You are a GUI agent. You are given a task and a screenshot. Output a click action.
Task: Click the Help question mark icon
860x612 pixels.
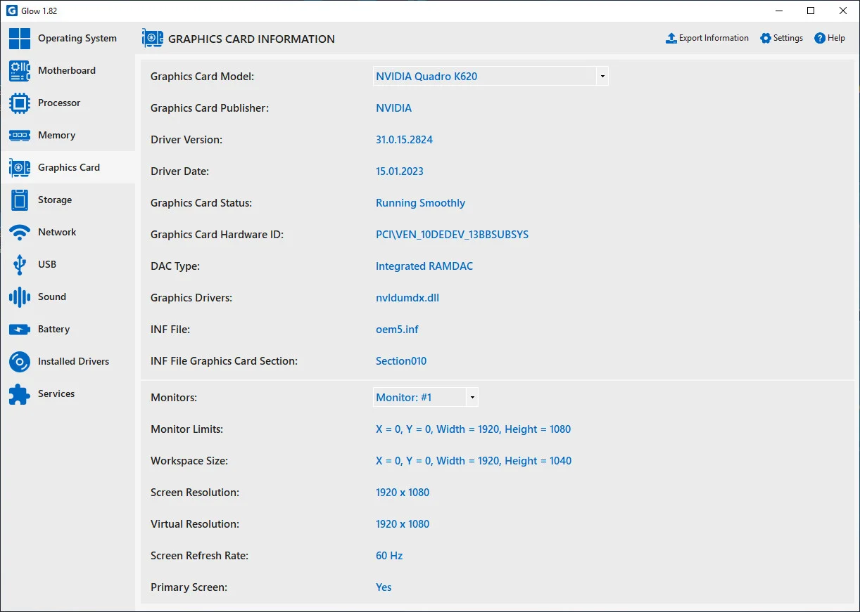(x=820, y=39)
